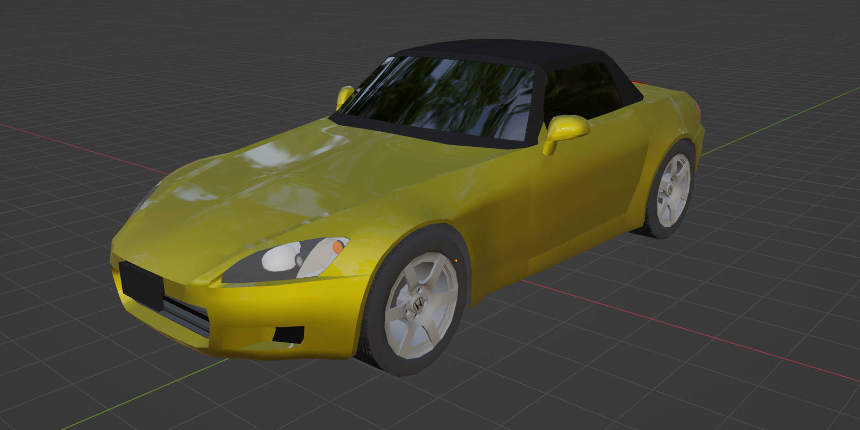Click the black front license plate

[x=141, y=284]
